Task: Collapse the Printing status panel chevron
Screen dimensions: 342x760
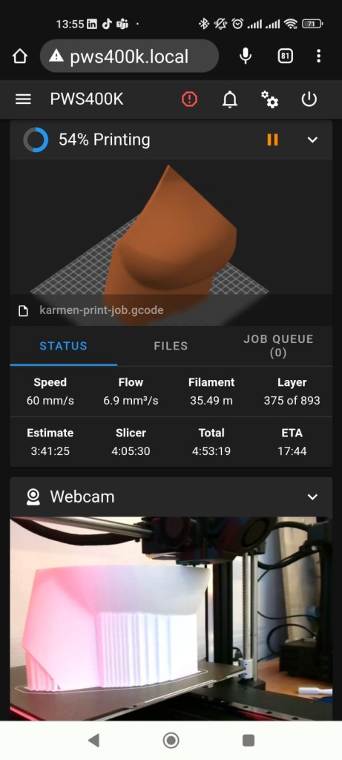Action: pos(313,140)
